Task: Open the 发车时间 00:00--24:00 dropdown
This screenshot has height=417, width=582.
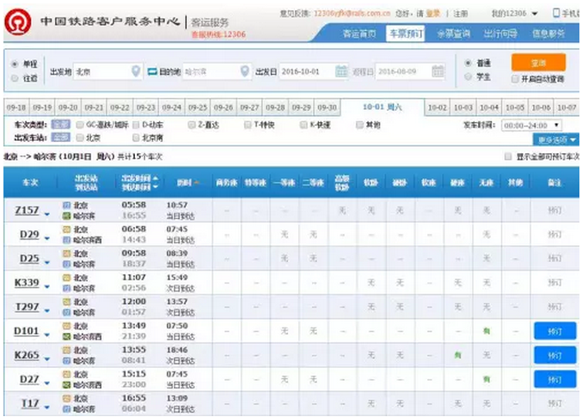Action: point(531,125)
